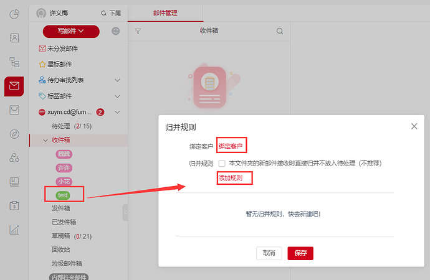Close the 归并规则 dialog with X
This screenshot has width=430, height=280.
pos(414,126)
